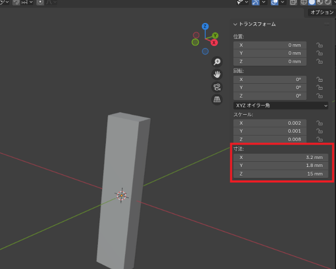Click the 3D cursor at the origin
The width and height of the screenshot is (336, 269).
122,195
